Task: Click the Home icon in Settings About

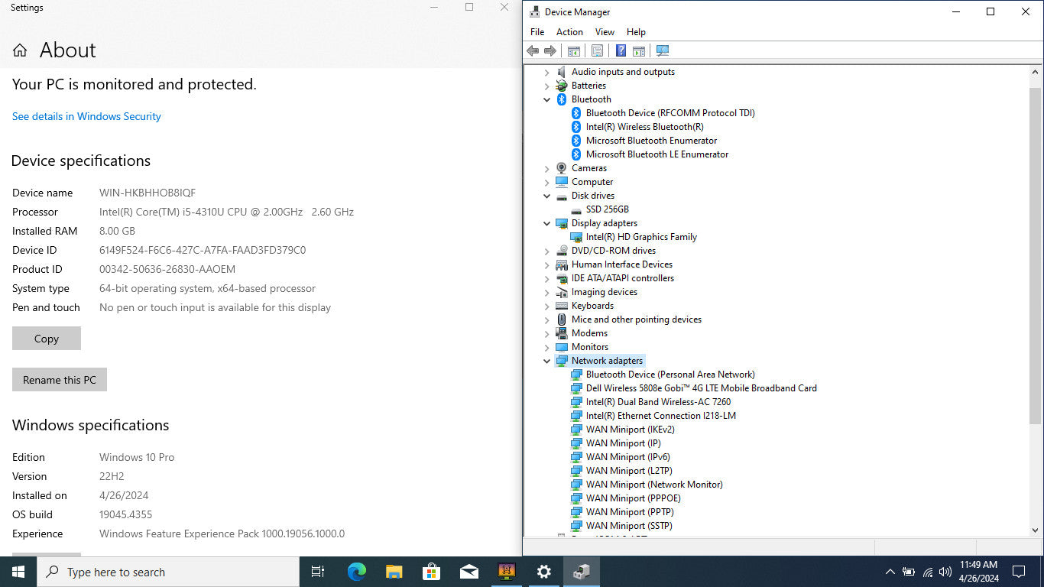Action: point(20,50)
